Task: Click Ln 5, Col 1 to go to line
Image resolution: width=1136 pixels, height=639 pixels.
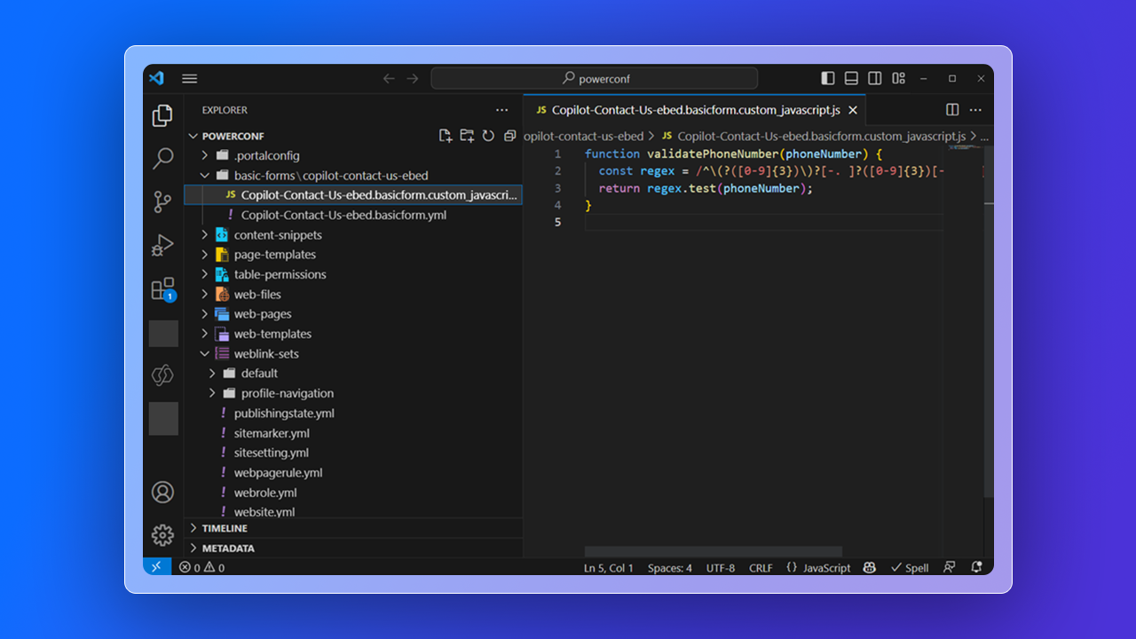Action: [x=608, y=567]
